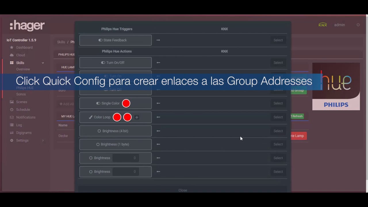368x207 pixels.
Task: Open second Color Loop red swatch
Action: 127,117
